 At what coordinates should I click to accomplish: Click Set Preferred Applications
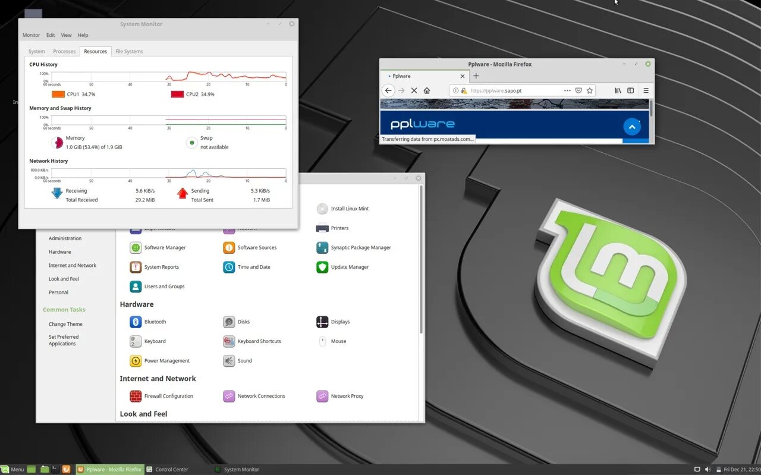click(64, 340)
